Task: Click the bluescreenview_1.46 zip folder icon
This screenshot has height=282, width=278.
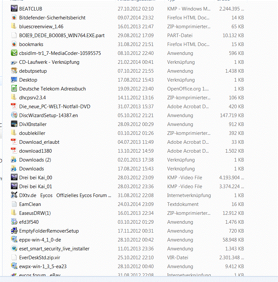Action: 14,26
